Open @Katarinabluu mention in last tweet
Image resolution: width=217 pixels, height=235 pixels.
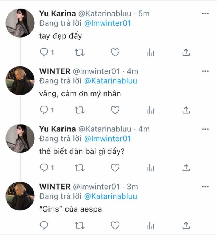pyautogui.click(x=111, y=196)
